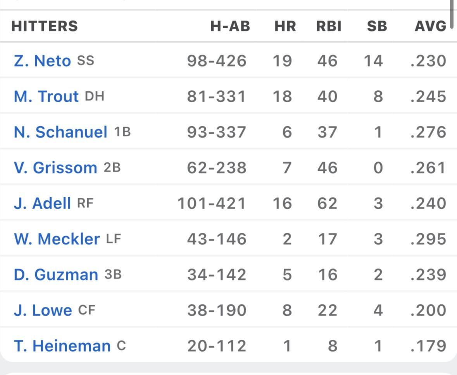
Task: Select D. Guzman player link
Action: 56,275
